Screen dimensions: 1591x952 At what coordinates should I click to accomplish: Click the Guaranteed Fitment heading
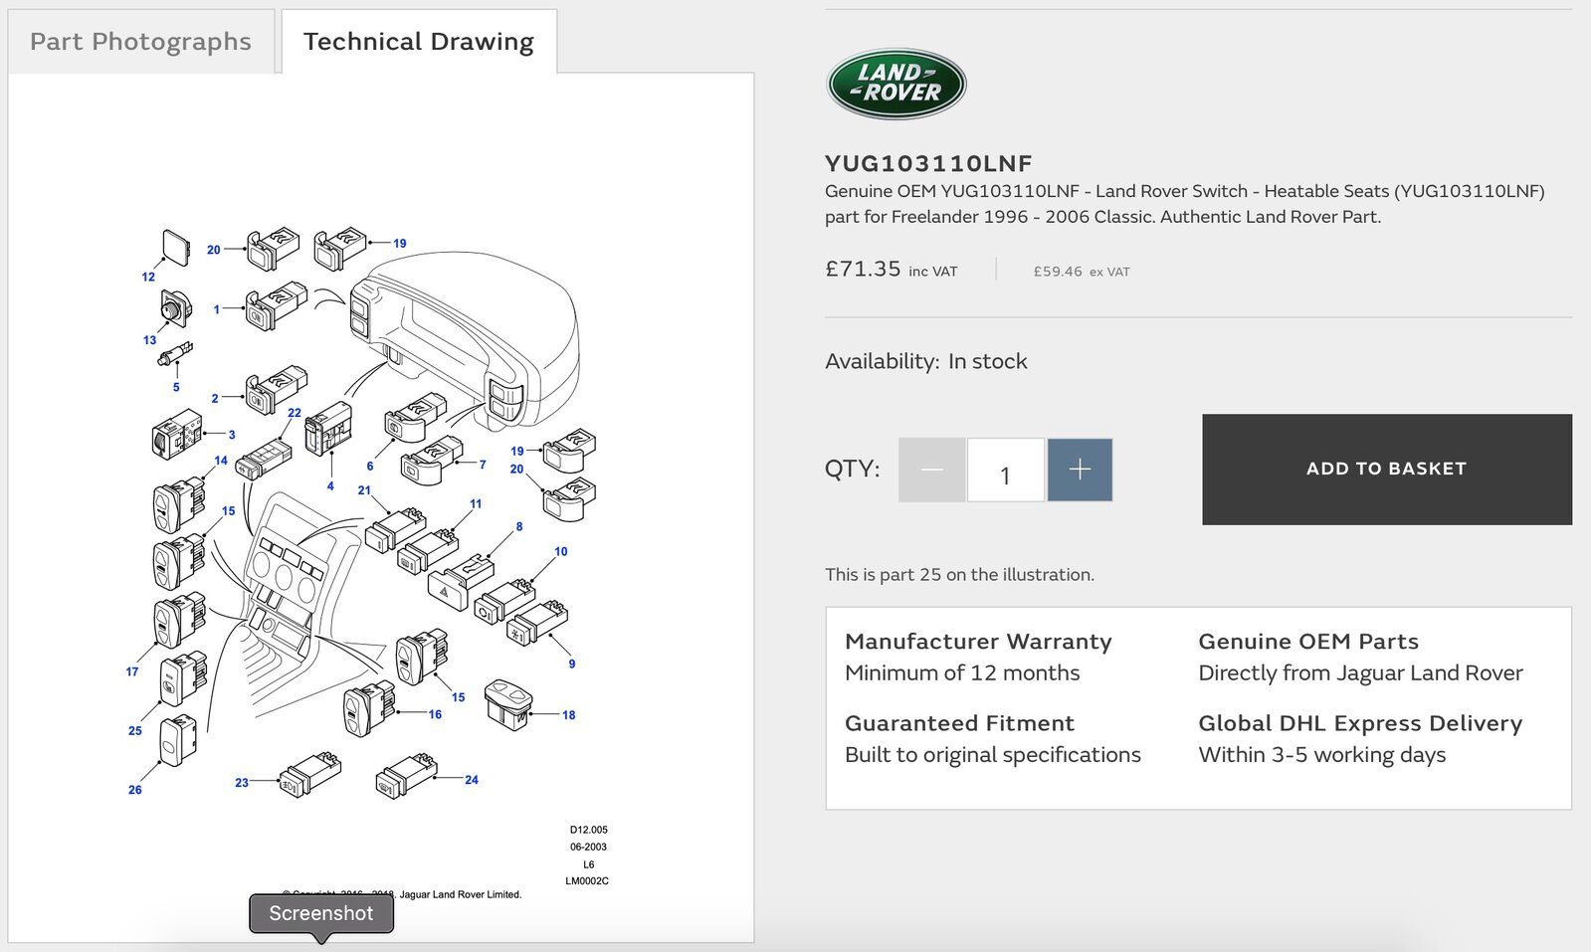(959, 723)
